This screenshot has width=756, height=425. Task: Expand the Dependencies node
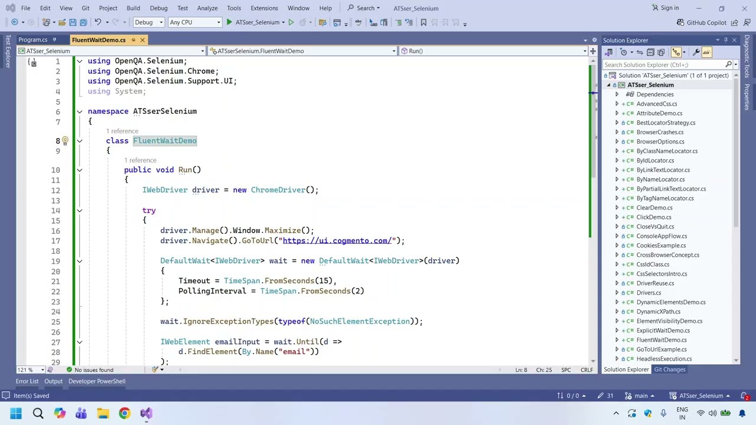pyautogui.click(x=617, y=94)
